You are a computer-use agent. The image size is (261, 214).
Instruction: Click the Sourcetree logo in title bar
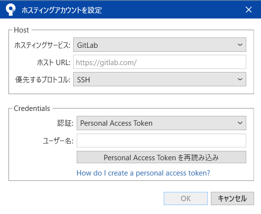point(10,10)
